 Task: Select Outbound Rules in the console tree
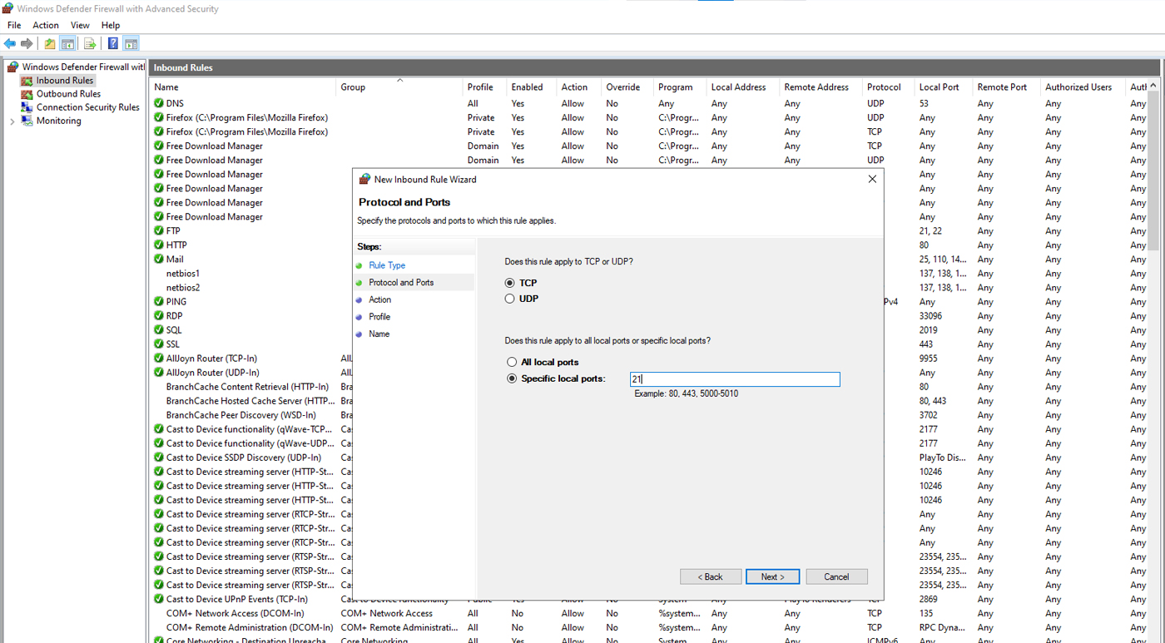coord(68,94)
